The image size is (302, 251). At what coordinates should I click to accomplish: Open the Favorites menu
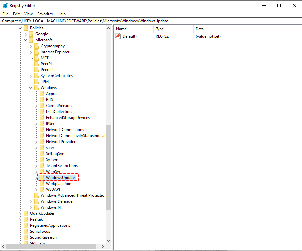coord(45,14)
